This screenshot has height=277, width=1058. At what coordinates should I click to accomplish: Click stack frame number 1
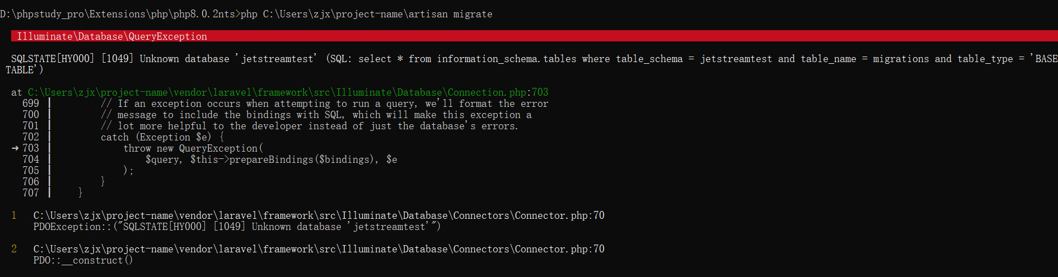coord(14,215)
